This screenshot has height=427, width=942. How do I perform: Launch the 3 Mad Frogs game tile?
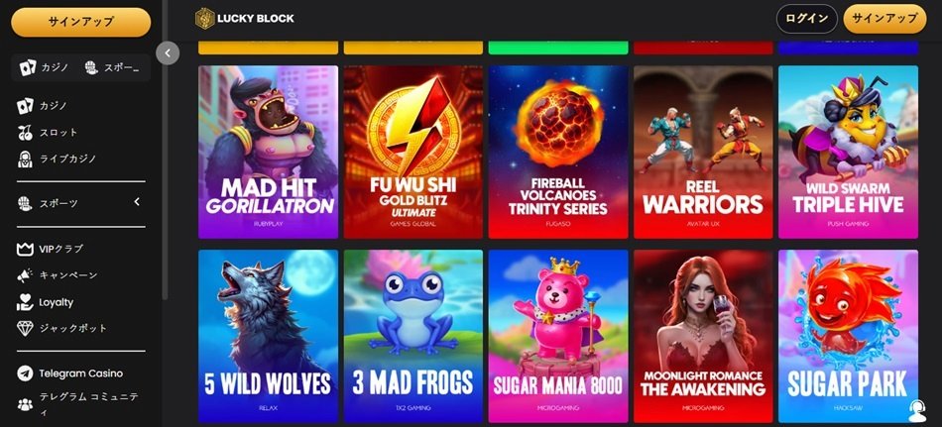click(x=413, y=336)
